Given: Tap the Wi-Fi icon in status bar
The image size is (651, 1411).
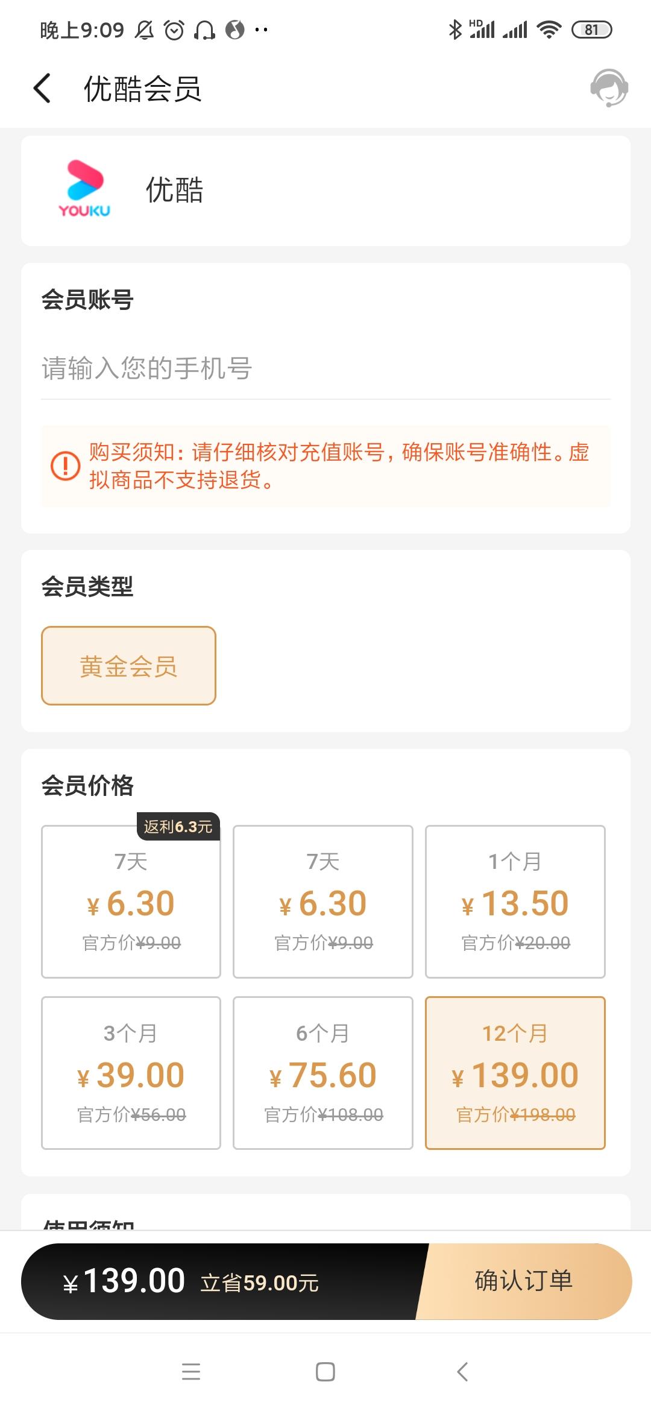Looking at the screenshot, I should [549, 30].
